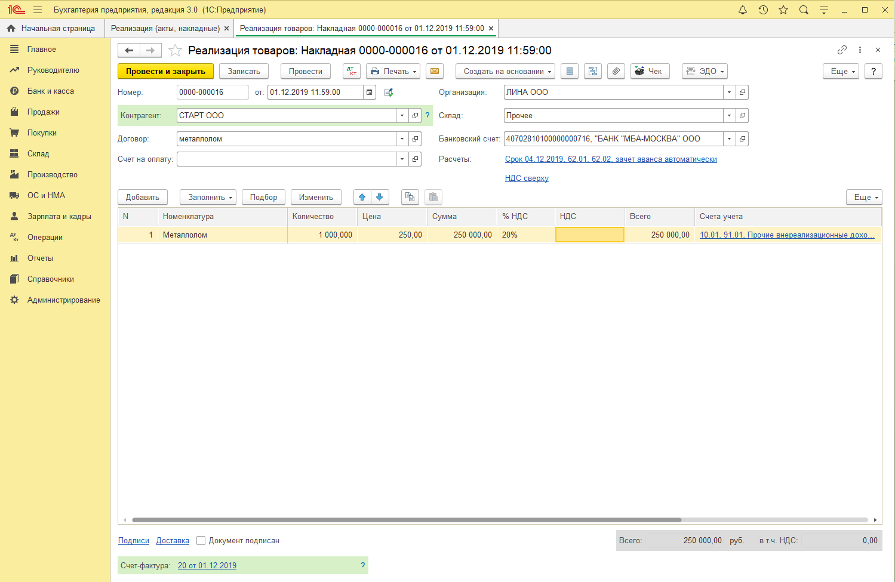Click Провести и закрыть button
Image resolution: width=895 pixels, height=582 pixels.
tap(165, 71)
